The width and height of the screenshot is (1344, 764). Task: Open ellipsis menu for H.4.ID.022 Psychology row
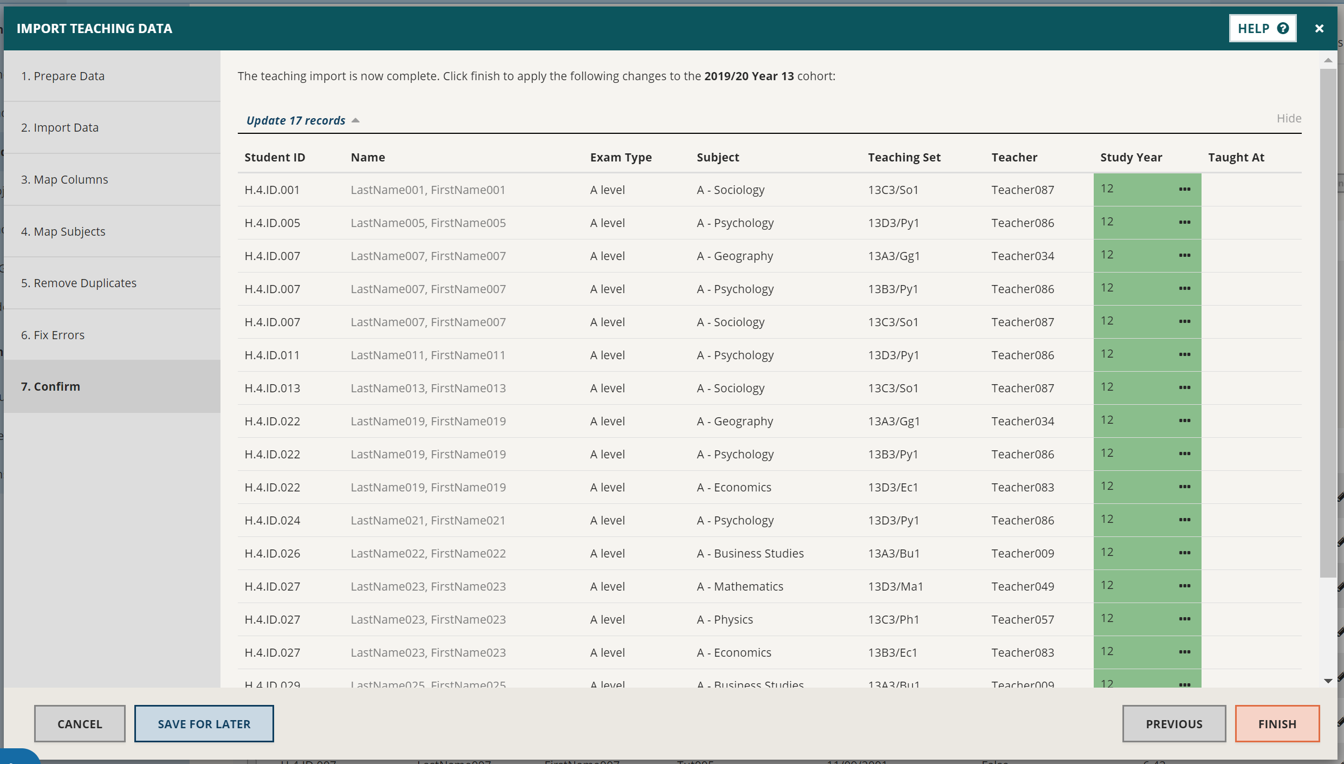[1184, 454]
